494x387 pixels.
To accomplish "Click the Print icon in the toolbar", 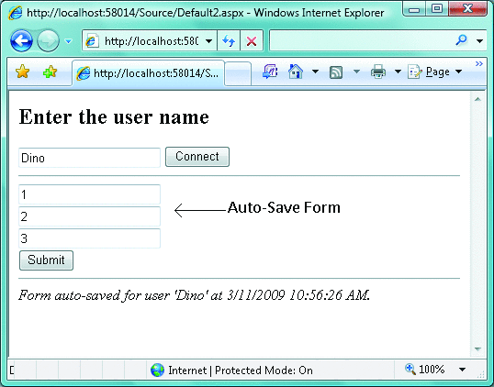I will tap(378, 72).
